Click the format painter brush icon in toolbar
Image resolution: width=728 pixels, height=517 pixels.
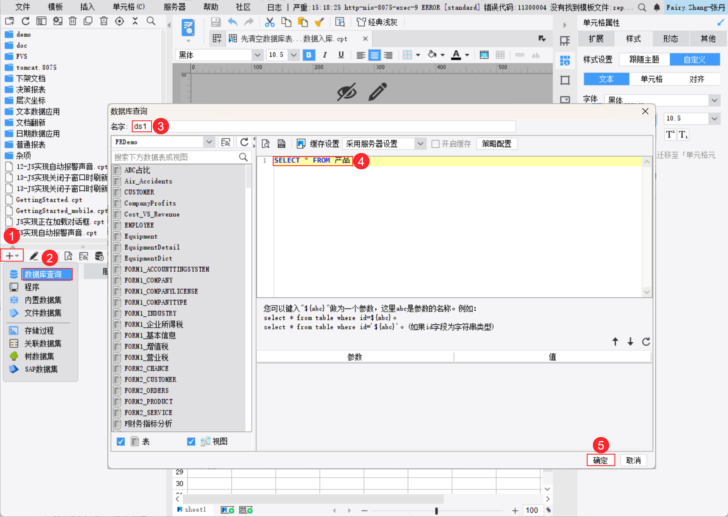pyautogui.click(x=319, y=22)
